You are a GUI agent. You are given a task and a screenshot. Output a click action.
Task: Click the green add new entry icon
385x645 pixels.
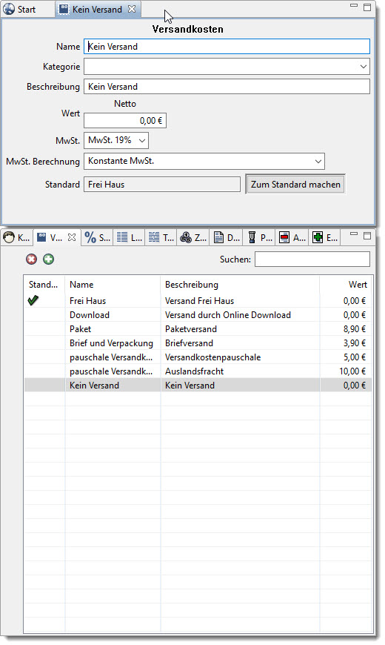tap(48, 259)
